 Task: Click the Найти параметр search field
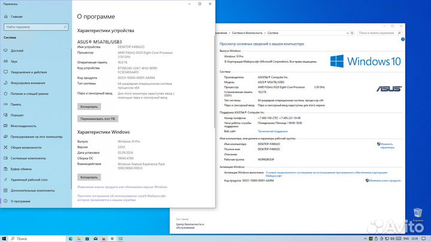[x=36, y=27]
